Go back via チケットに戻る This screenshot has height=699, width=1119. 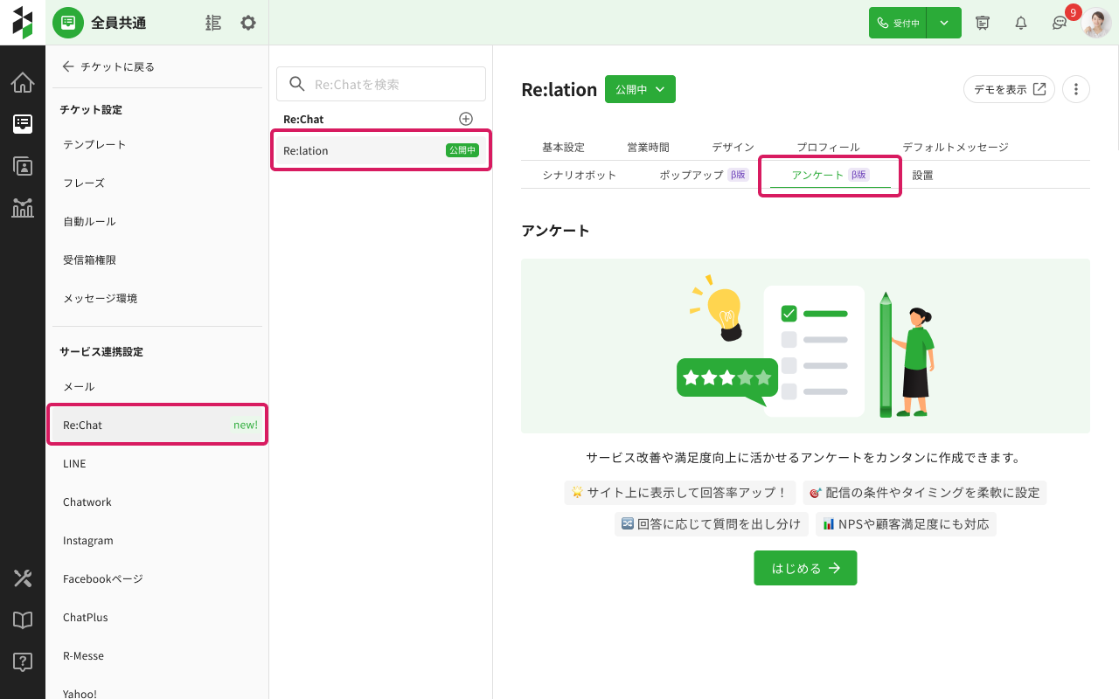click(x=108, y=66)
